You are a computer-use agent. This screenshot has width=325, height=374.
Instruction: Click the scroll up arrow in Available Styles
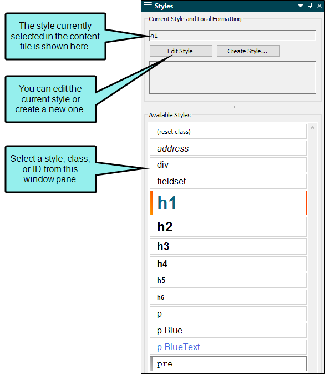[313, 128]
